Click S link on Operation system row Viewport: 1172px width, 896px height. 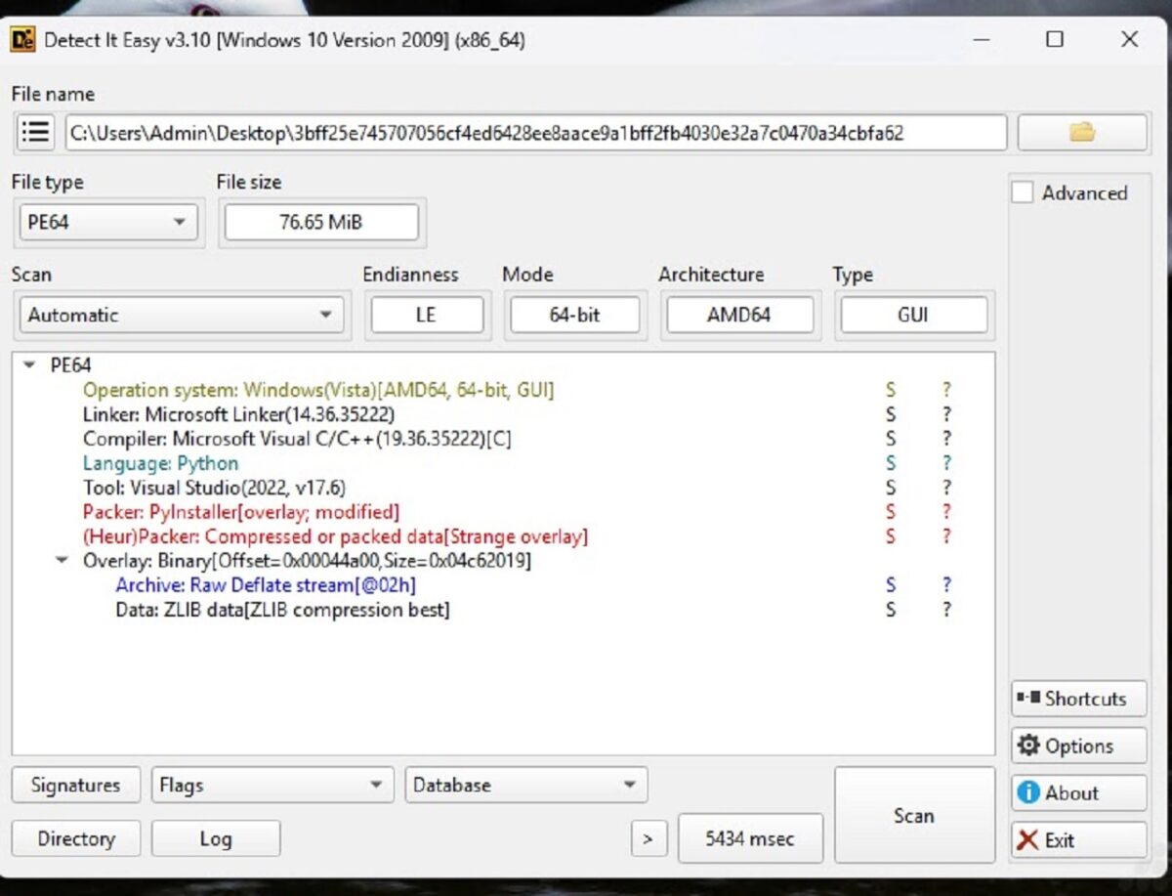tap(891, 390)
